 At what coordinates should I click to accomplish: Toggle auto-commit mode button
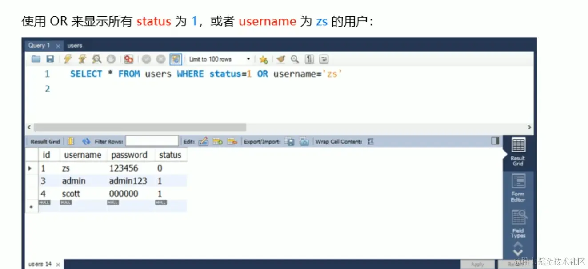click(176, 59)
